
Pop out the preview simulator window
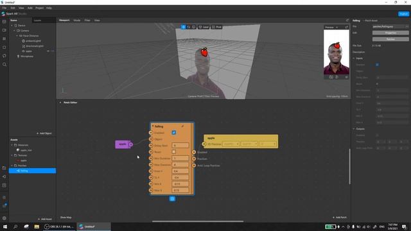pyautogui.click(x=347, y=27)
